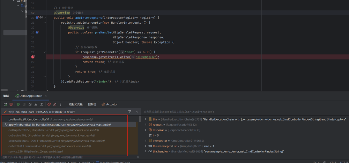
Task: Click the watch glasses icon beside this.interceptorList
Action: (150, 146)
